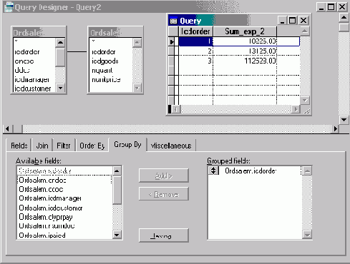Screen dimensions: 350x264
Task: Click the first Ordsale table title bar
Action: click(39, 33)
